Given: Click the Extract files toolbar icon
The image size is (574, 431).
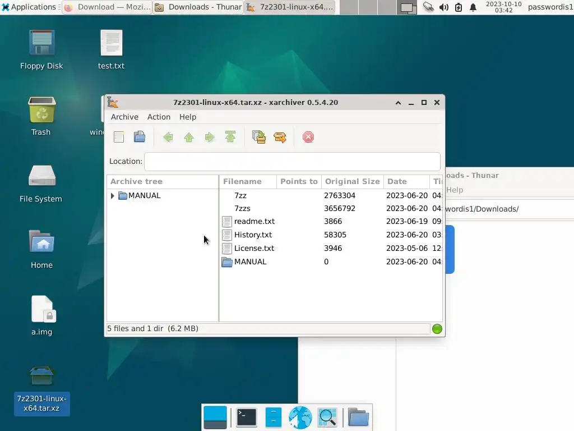Looking at the screenshot, I should tap(280, 137).
